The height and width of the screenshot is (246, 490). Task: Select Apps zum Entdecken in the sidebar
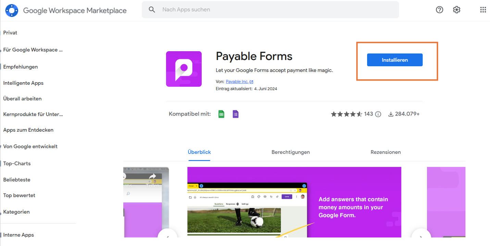point(28,130)
